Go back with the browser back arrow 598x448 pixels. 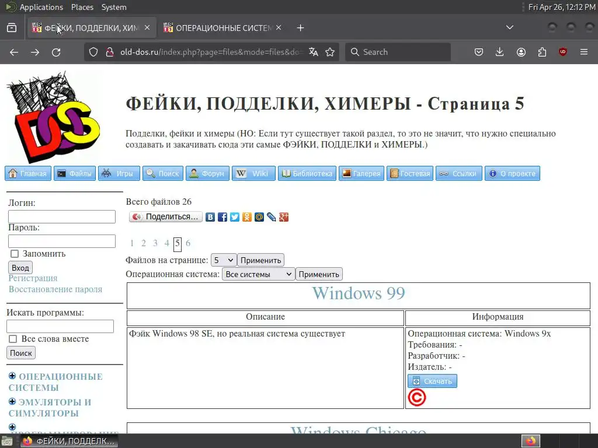(14, 52)
